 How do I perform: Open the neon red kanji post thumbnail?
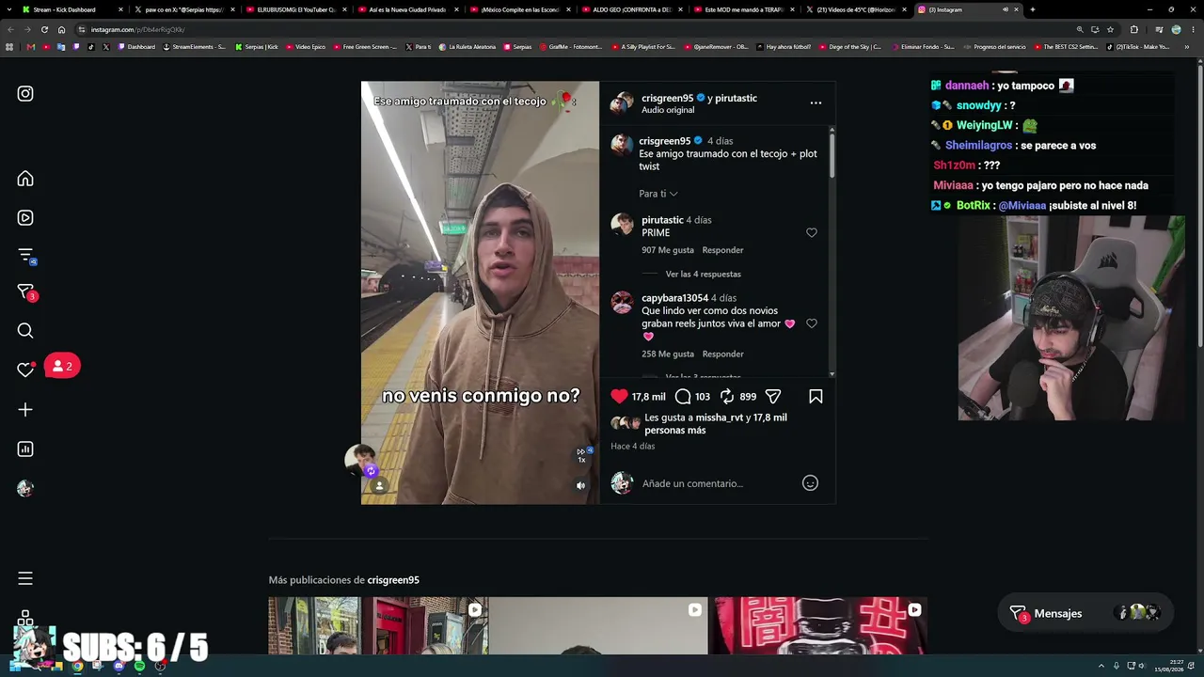click(820, 625)
